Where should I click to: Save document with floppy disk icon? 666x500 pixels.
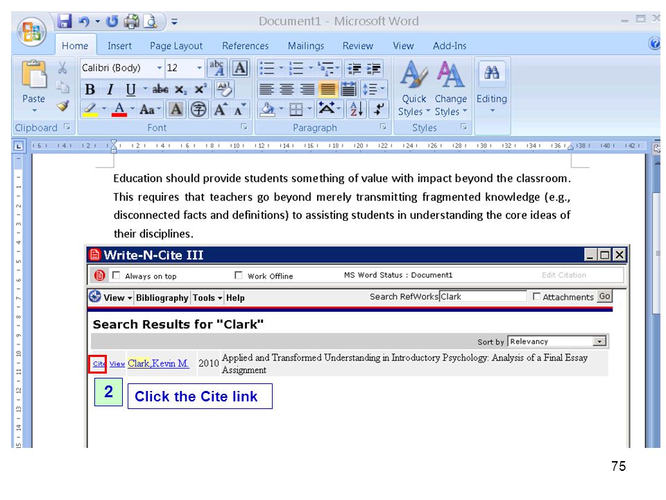tap(64, 21)
